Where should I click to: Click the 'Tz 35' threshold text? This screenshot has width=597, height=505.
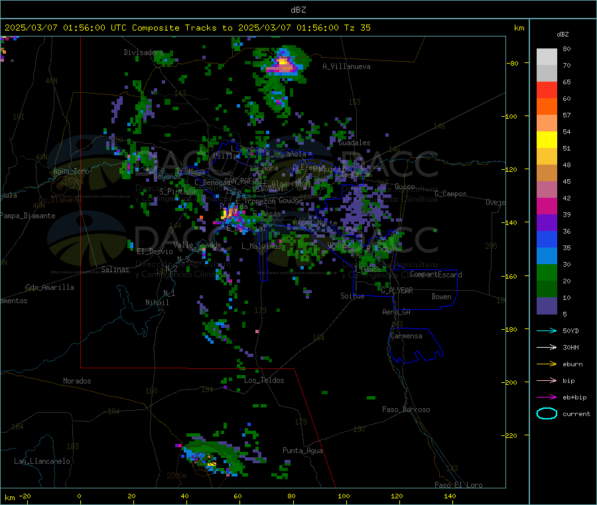(x=357, y=28)
